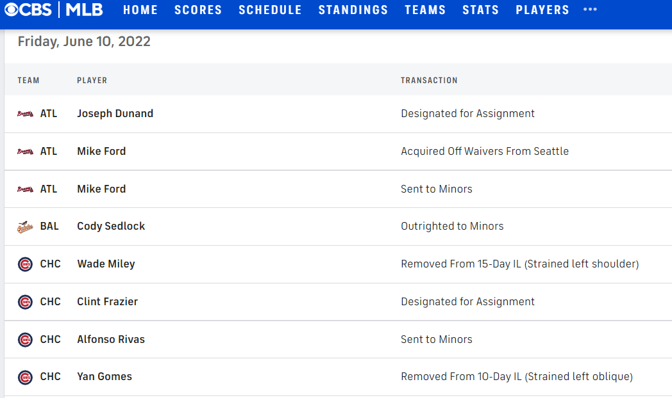Click Cubs logo in Yan Gomes row
Viewport: 672px width, 398px height.
pos(25,377)
